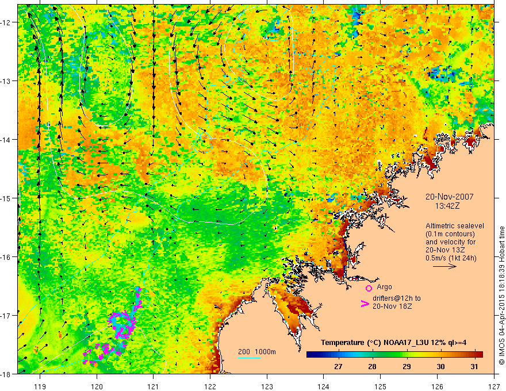
Task: Click the temperature color bar at 29
Action: click(407, 355)
